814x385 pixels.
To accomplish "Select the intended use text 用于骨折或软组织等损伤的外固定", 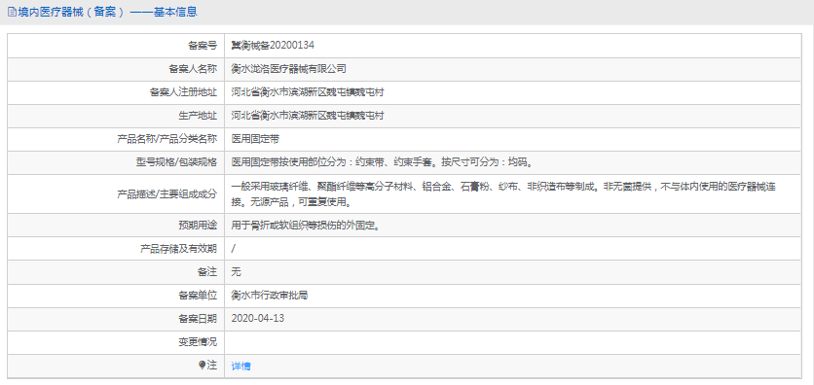I will click(x=306, y=226).
